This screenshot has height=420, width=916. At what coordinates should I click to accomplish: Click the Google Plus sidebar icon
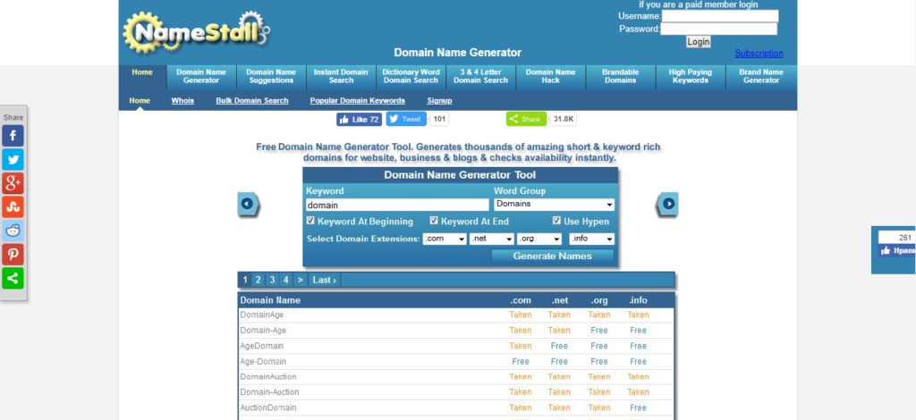(x=13, y=183)
